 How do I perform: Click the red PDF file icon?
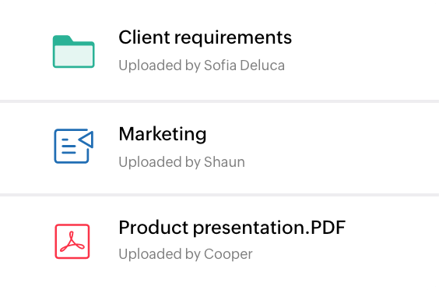[72, 241]
